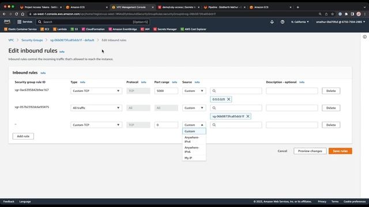Click the Add rule button
The width and height of the screenshot is (369, 207).
click(23, 136)
